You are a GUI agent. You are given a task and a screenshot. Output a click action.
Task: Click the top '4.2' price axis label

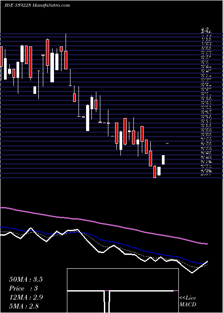[x=205, y=29]
